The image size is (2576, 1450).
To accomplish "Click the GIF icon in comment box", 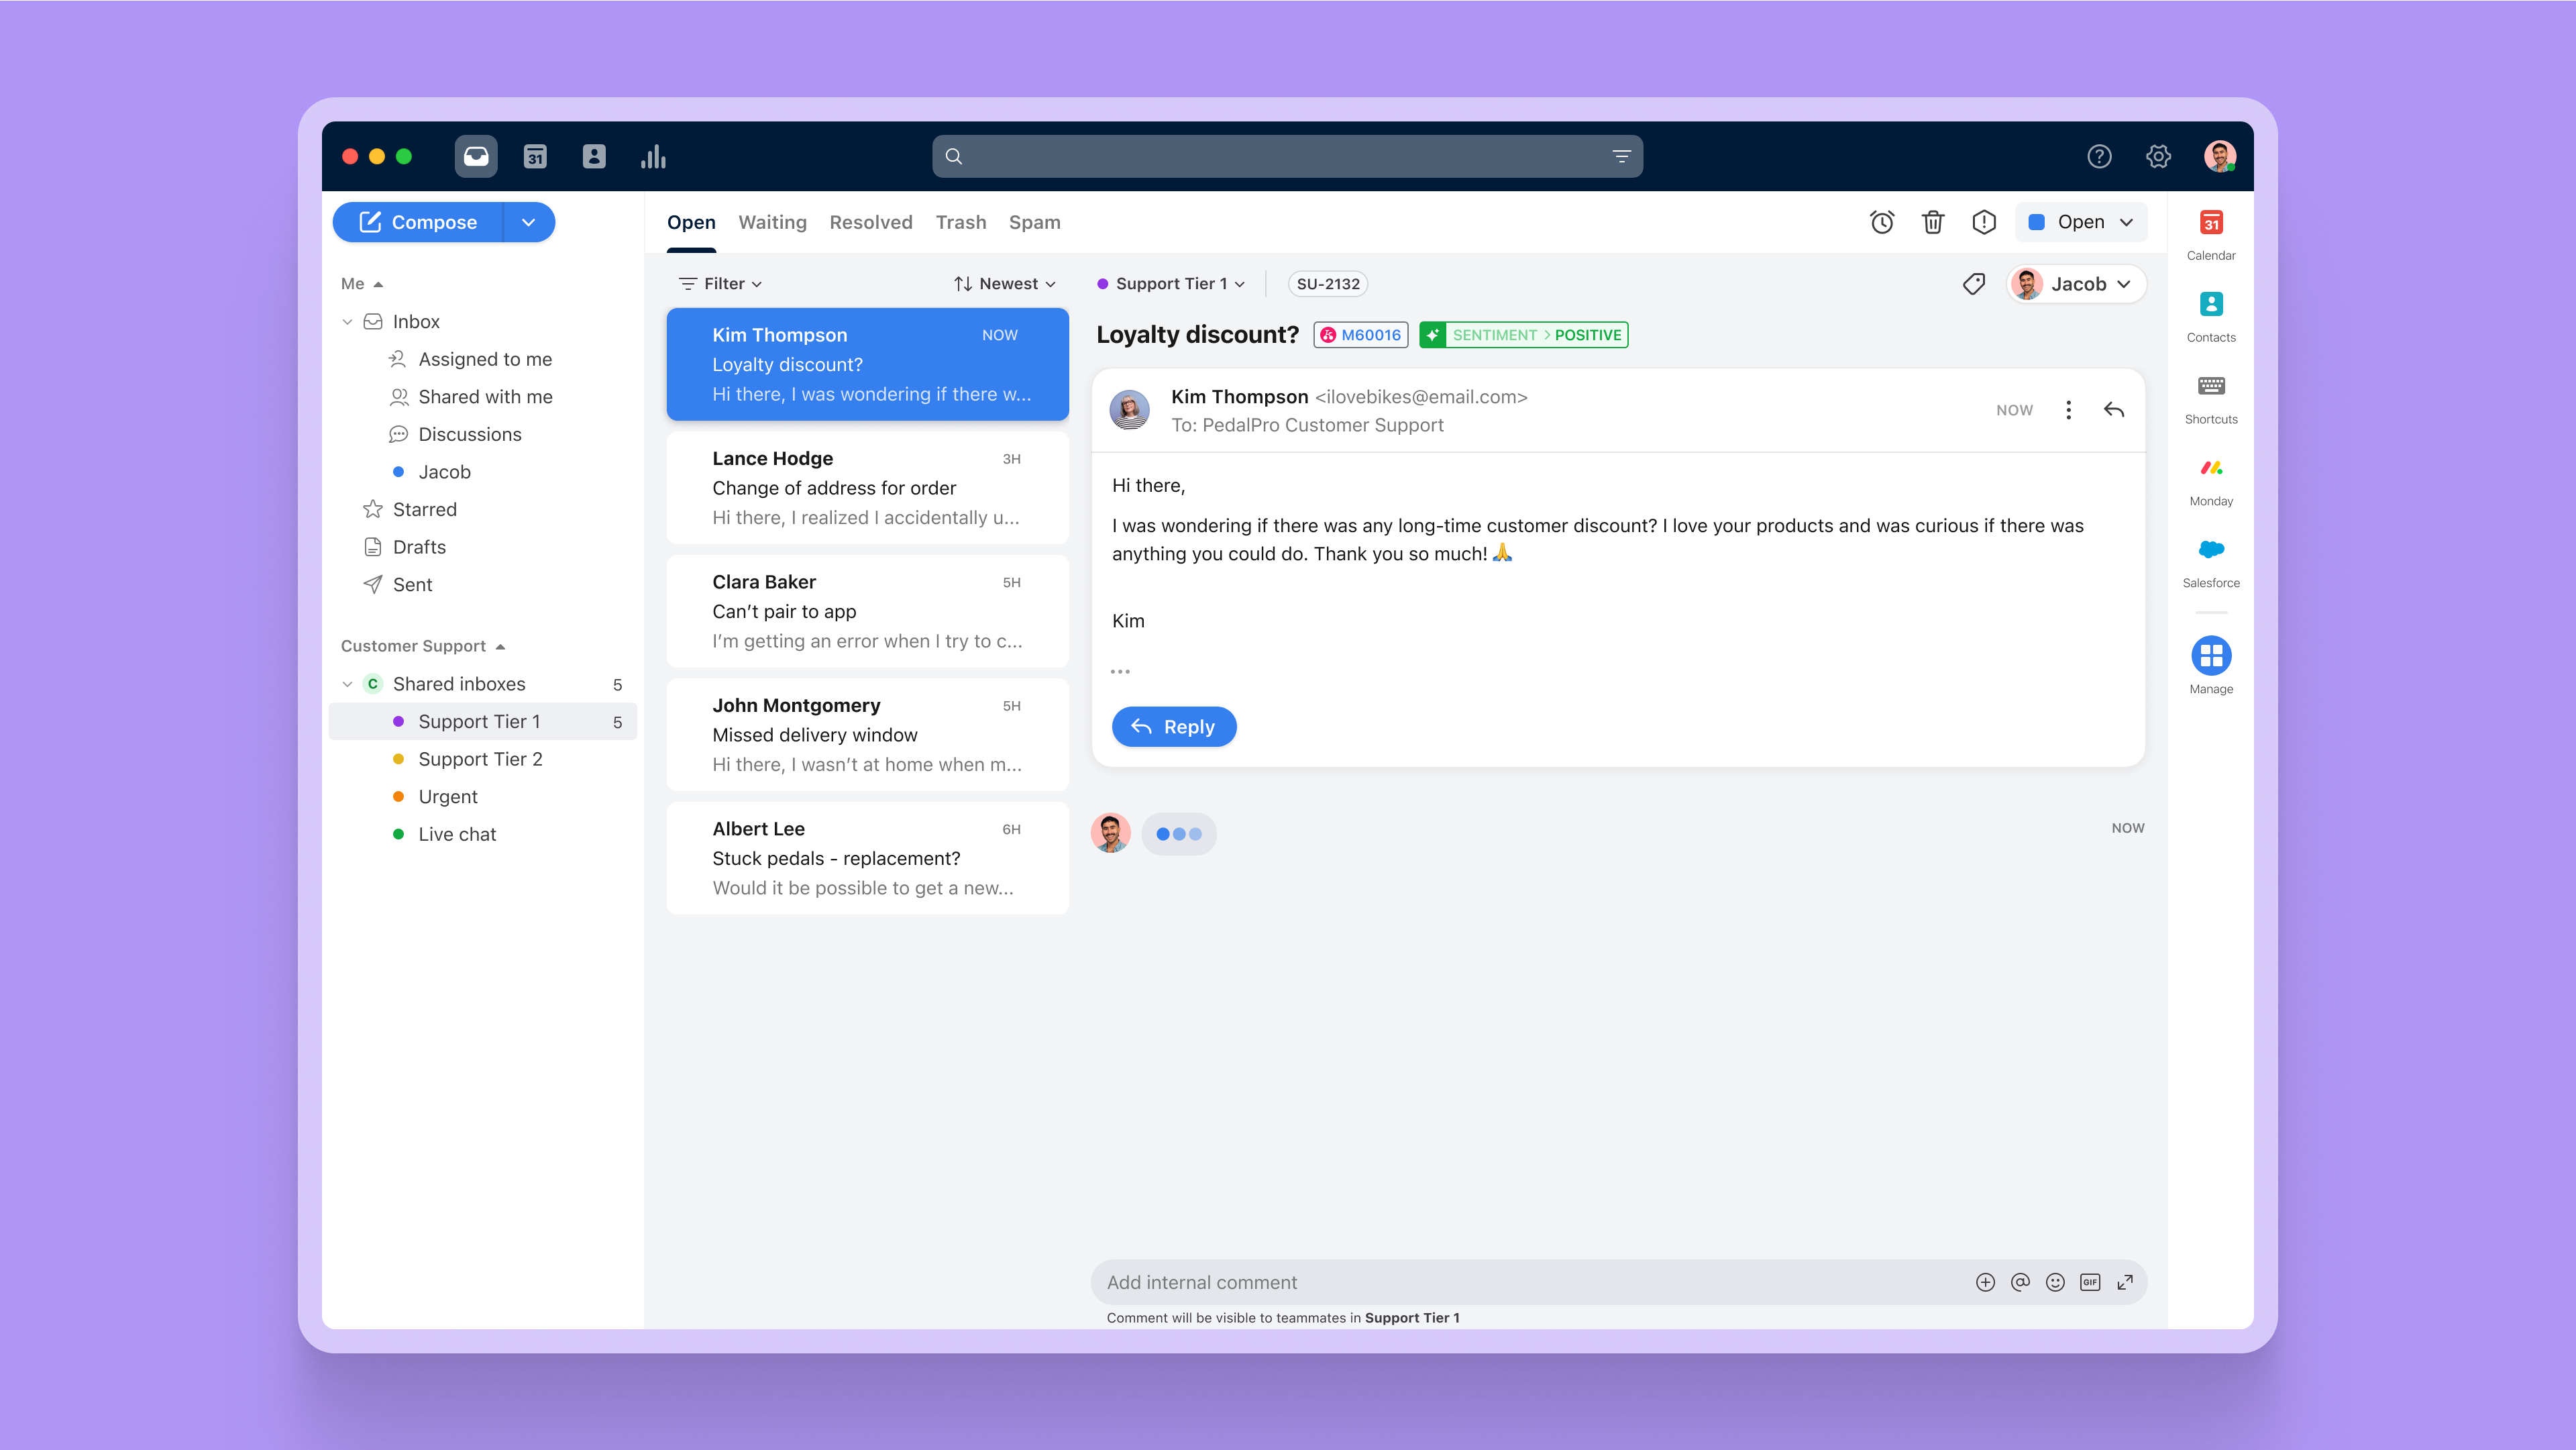I will (2090, 1282).
